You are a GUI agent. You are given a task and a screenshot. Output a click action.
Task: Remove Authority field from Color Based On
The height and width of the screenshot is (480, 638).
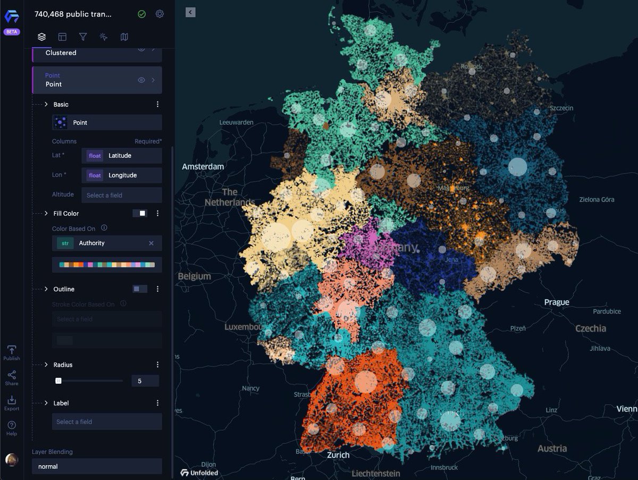151,243
